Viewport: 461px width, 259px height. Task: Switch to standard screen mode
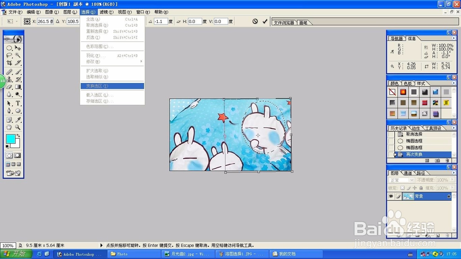(x=8, y=165)
